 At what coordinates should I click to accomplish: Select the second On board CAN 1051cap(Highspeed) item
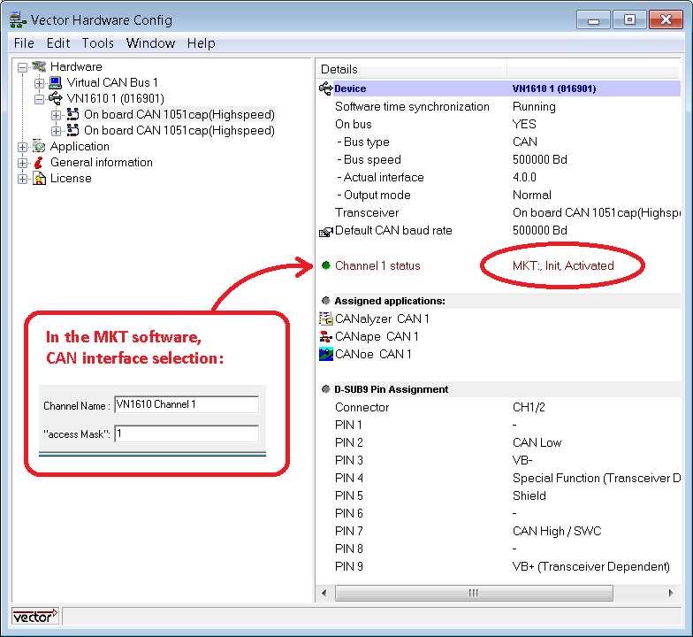click(x=179, y=131)
